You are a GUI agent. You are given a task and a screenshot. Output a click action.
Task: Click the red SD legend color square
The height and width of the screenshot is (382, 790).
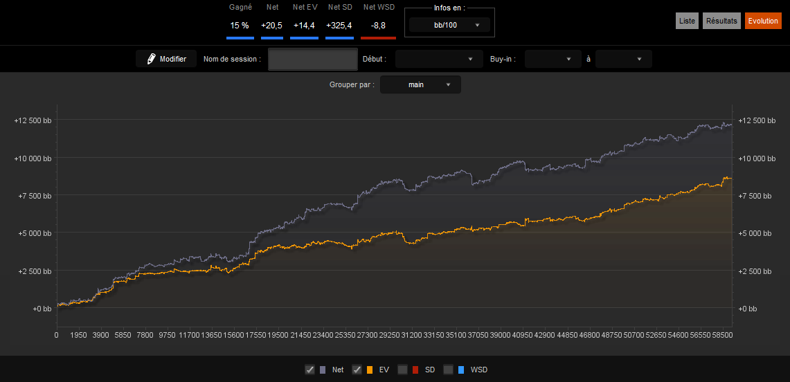(415, 370)
